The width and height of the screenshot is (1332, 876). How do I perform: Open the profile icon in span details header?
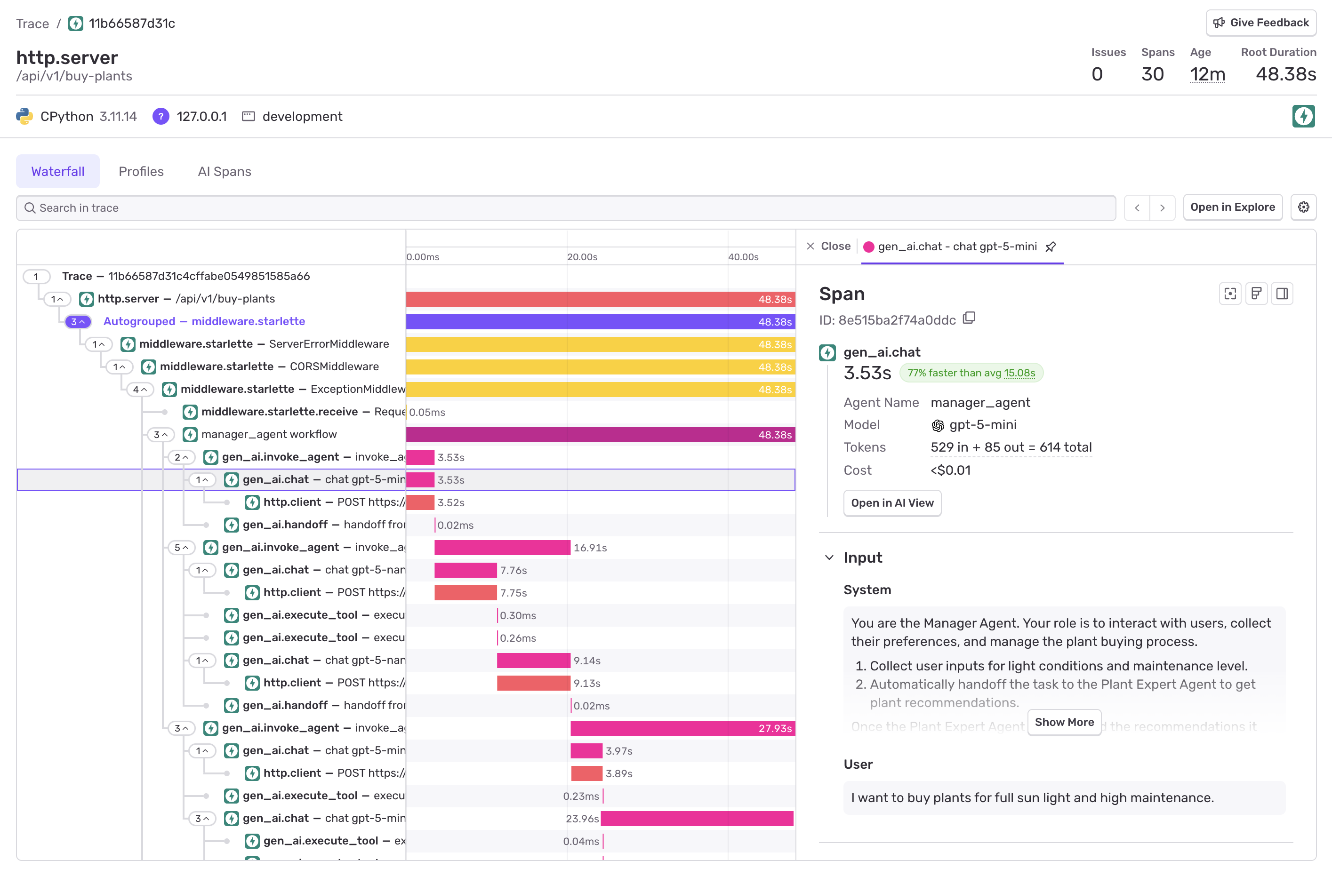tap(1257, 294)
